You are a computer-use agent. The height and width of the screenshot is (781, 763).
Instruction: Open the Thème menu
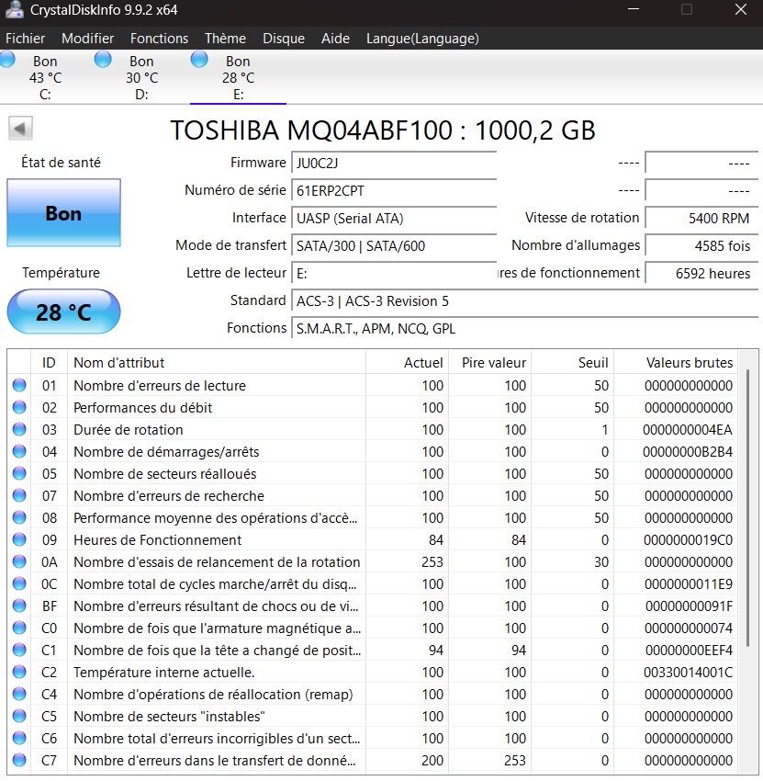225,39
